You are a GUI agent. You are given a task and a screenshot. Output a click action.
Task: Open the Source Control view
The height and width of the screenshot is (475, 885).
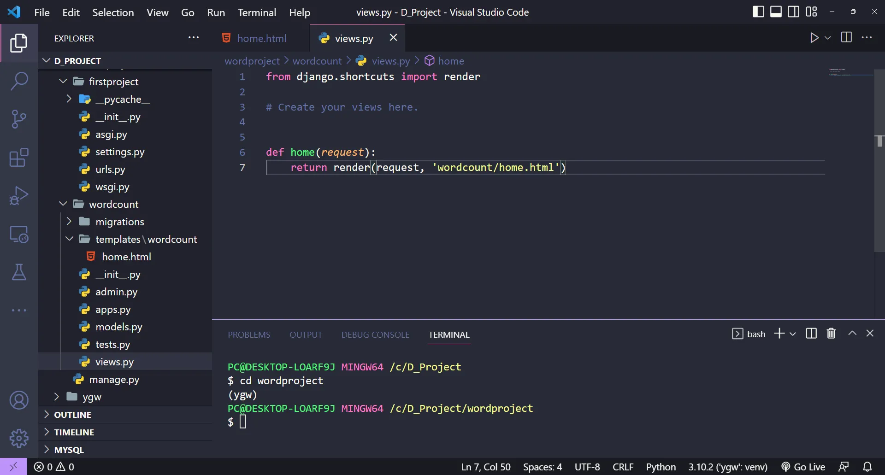pos(19,119)
